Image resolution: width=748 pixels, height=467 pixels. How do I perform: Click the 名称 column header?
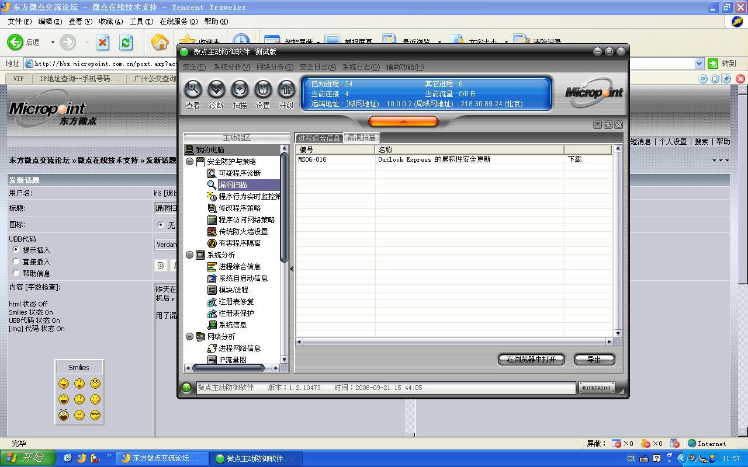470,150
